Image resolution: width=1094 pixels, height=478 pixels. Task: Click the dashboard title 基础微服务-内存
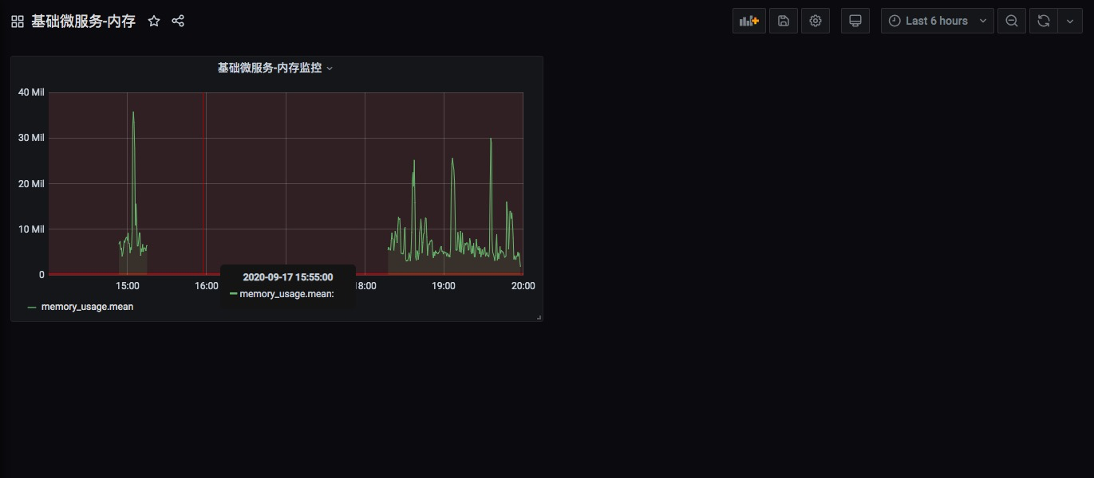coord(83,22)
